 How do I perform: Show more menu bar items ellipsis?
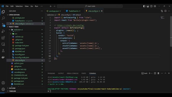pyautogui.click(x=42, y=6)
